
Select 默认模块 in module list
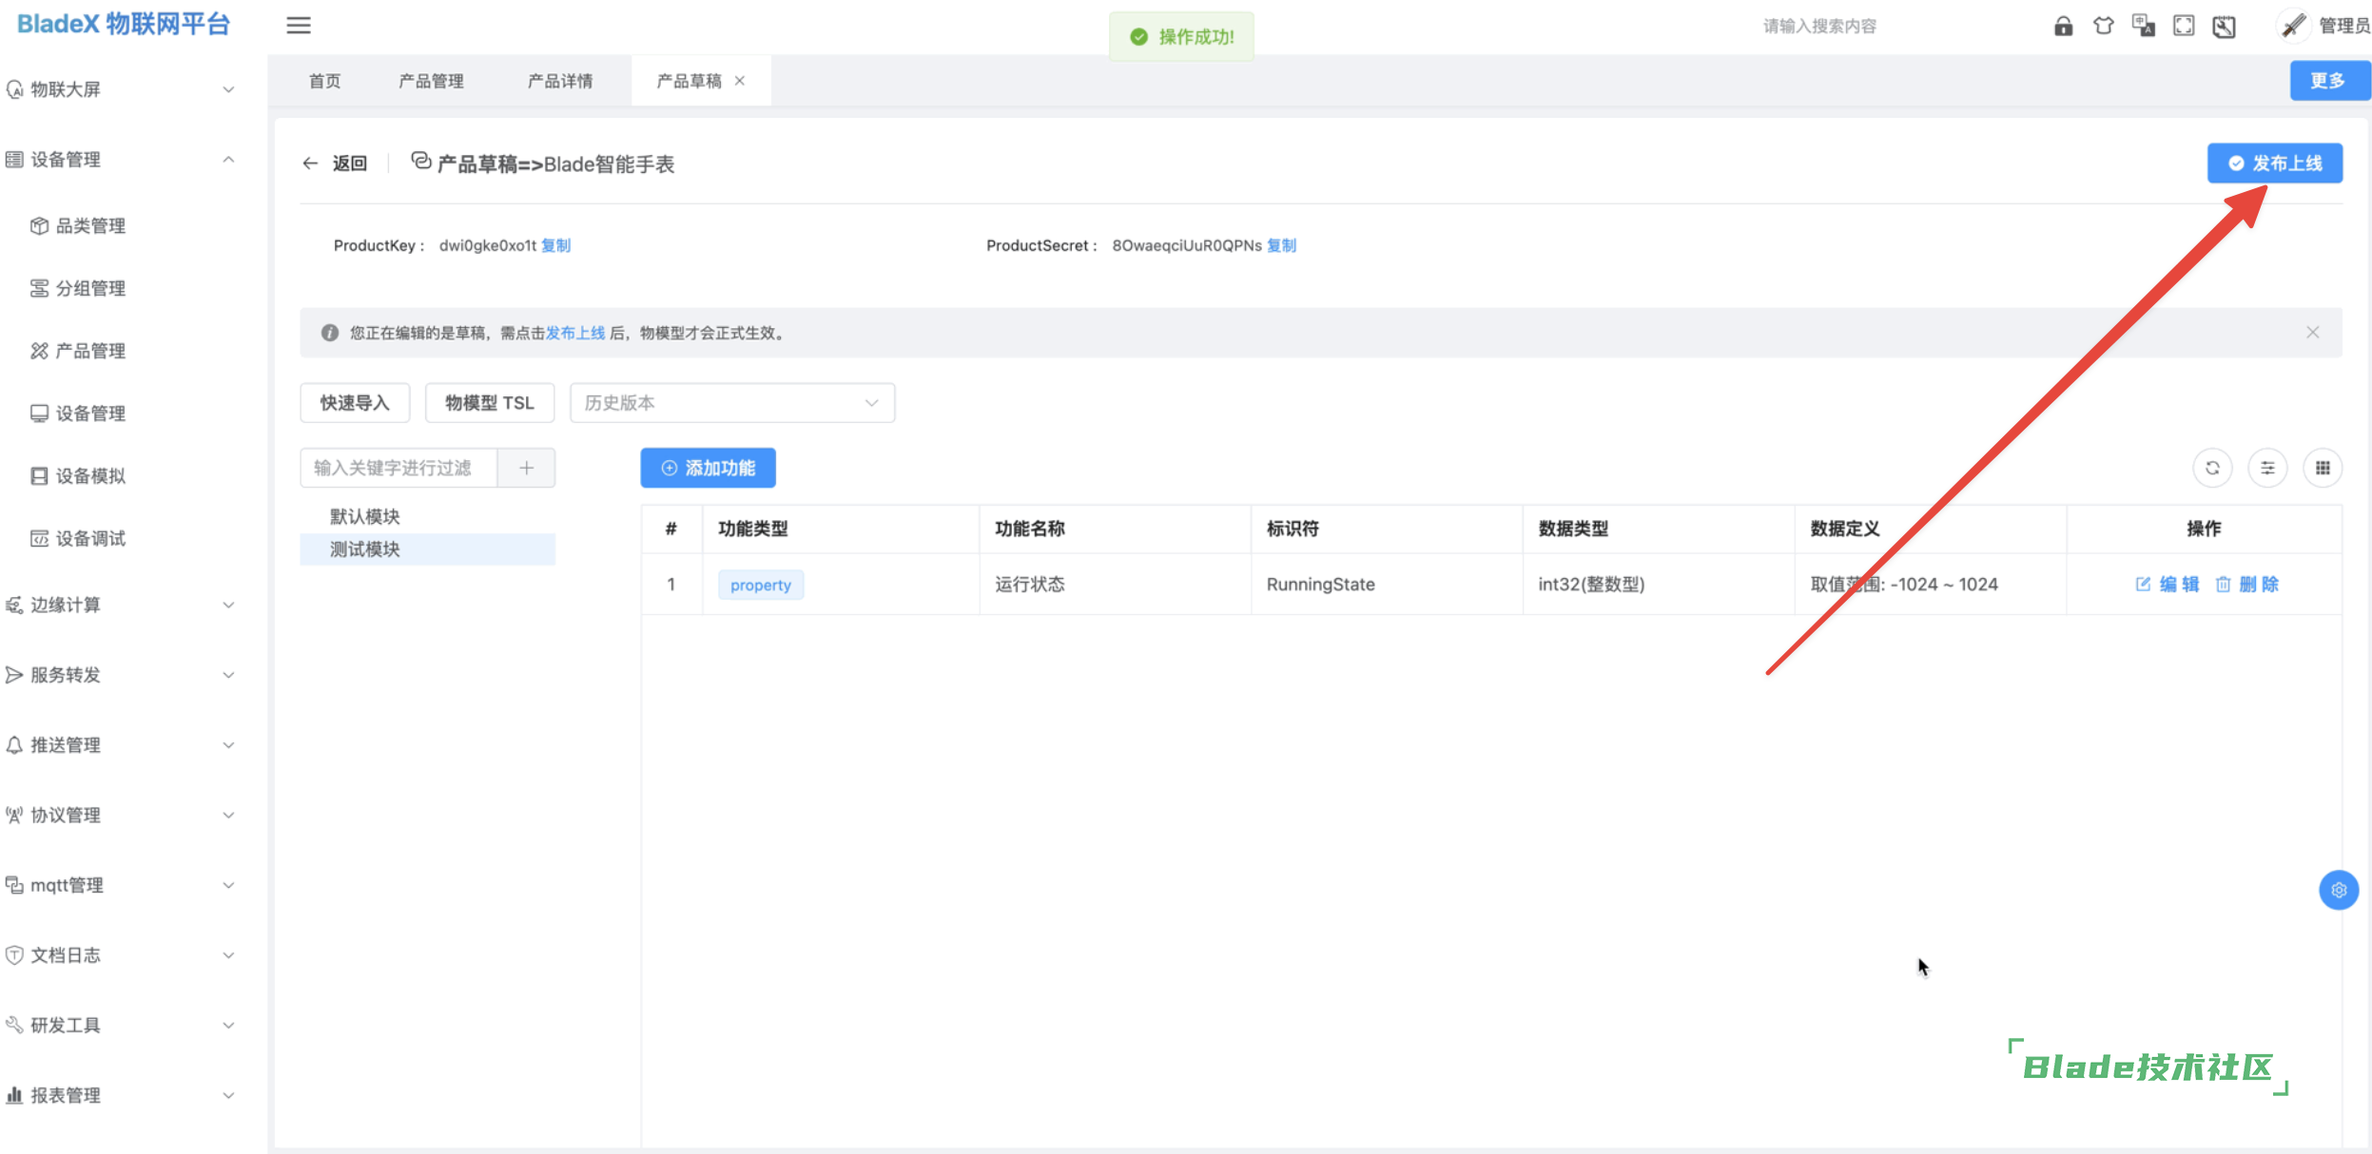click(x=365, y=516)
